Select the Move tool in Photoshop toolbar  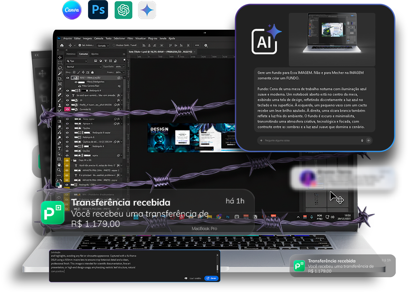pyautogui.click(x=60, y=57)
